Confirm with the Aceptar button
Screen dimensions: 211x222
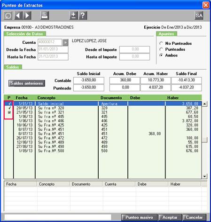pos(170,217)
